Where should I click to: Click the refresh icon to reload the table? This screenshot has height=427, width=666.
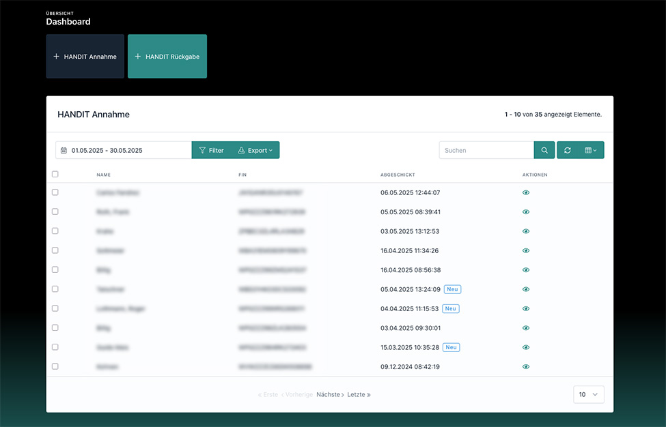click(x=567, y=149)
